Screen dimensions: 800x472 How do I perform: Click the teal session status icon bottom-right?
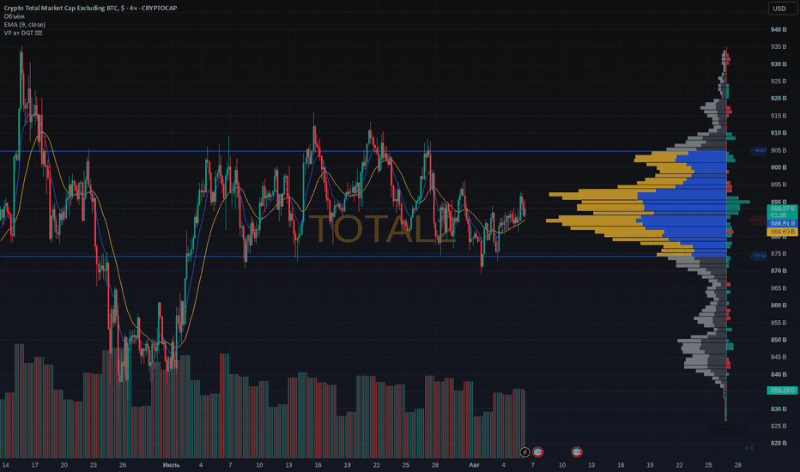tap(748, 447)
